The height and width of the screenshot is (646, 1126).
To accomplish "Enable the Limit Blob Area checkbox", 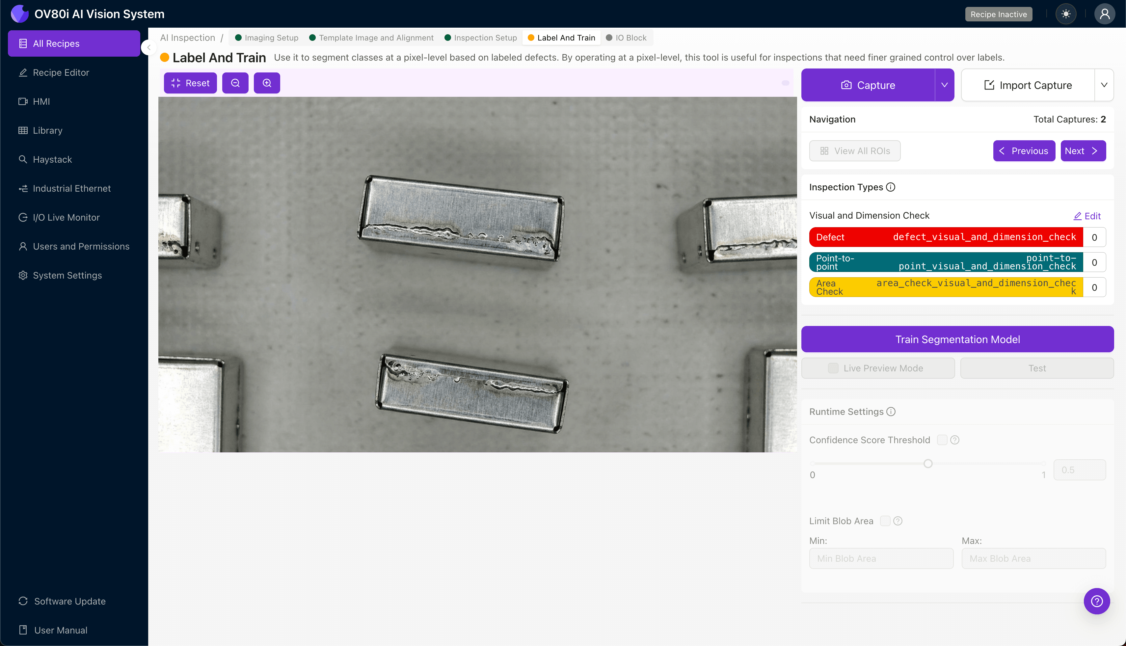I will click(886, 521).
